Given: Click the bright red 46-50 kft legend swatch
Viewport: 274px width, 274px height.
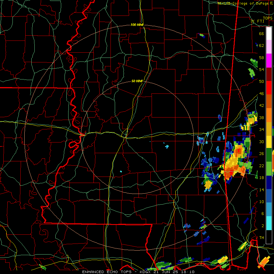Looking at the screenshot, I should [x=269, y=88].
